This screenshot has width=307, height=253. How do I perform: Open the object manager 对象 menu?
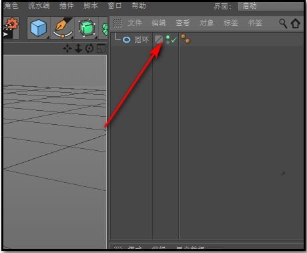[207, 23]
